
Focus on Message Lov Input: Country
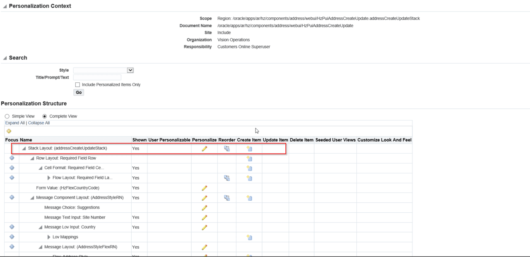point(12,227)
